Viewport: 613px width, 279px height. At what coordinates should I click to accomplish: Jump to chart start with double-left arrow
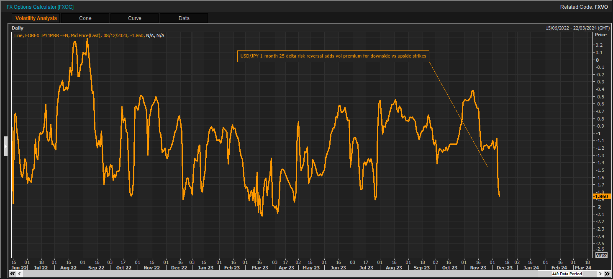pos(12,274)
